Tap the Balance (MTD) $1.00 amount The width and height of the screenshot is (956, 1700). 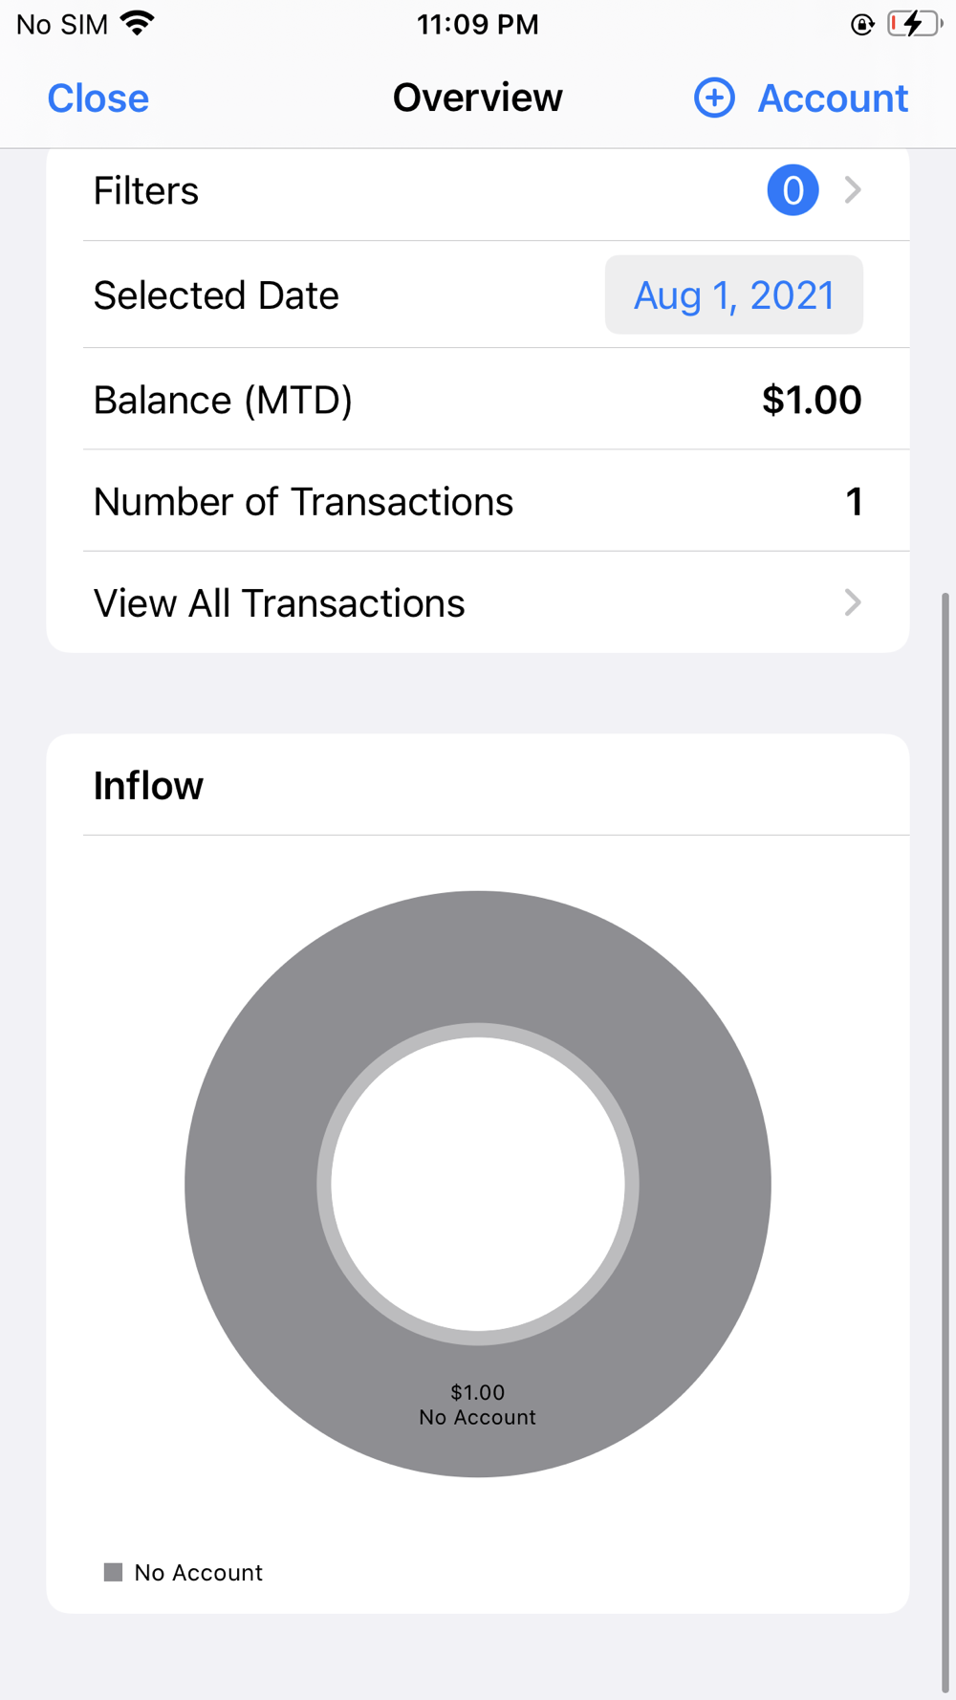[811, 400]
